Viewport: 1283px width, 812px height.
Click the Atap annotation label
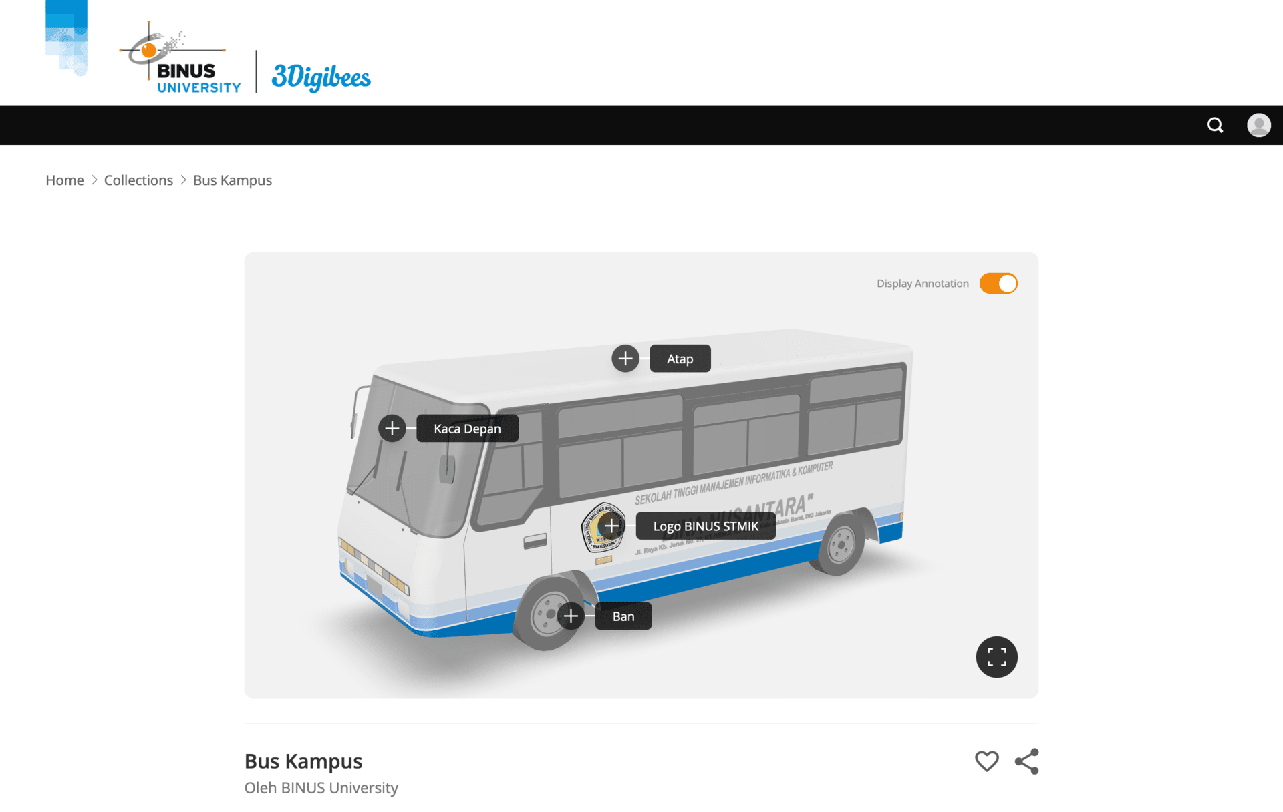click(680, 359)
